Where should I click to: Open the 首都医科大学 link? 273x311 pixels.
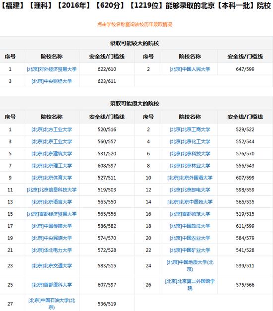pos(52,285)
